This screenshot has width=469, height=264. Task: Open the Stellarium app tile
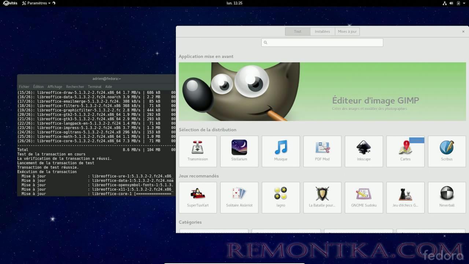pyautogui.click(x=239, y=151)
